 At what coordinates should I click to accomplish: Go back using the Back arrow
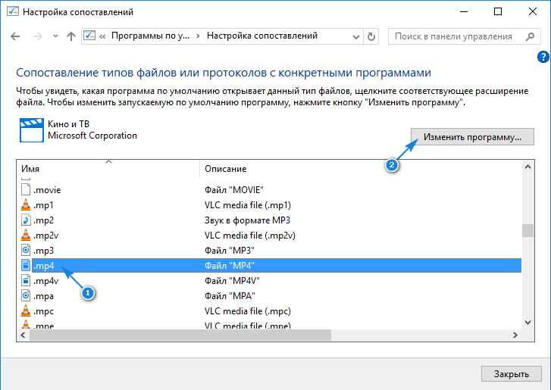click(16, 36)
